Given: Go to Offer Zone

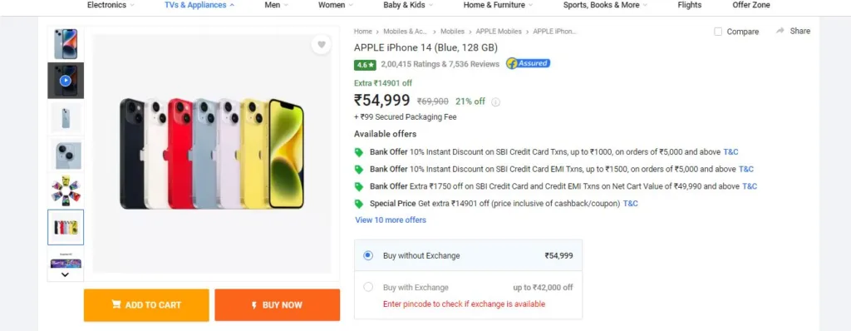Looking at the screenshot, I should (751, 5).
